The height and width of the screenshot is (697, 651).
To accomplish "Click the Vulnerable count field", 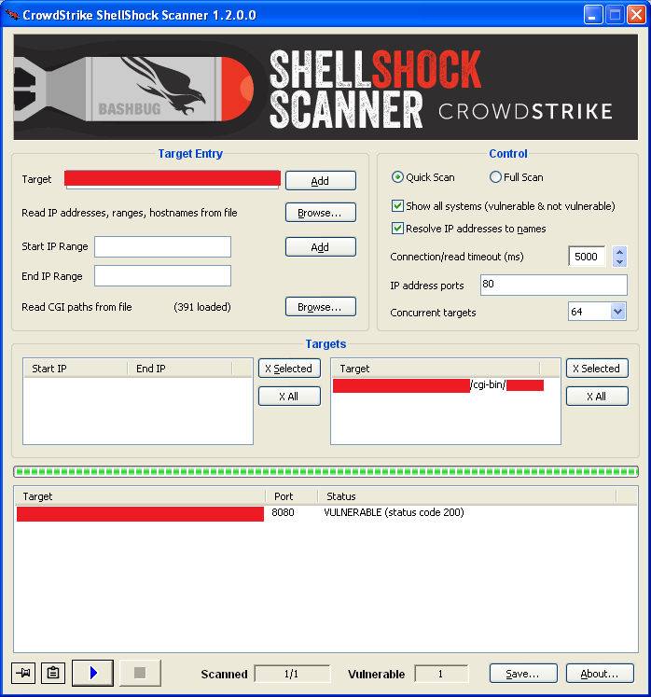I will point(441,674).
